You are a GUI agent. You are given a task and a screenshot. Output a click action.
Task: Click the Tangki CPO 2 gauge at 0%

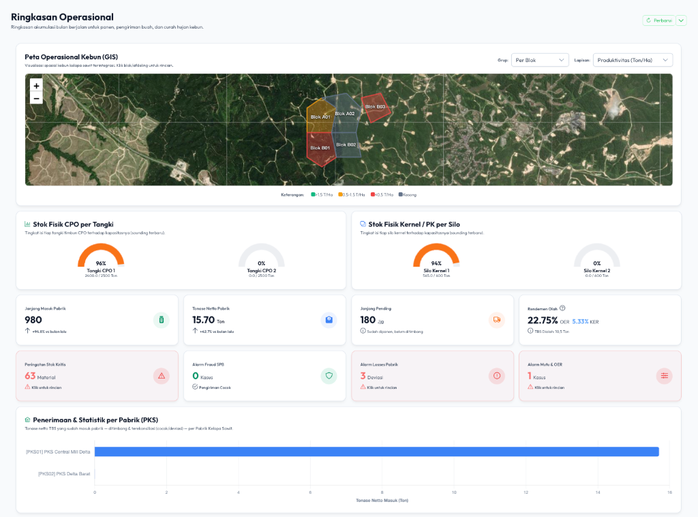[x=261, y=256]
